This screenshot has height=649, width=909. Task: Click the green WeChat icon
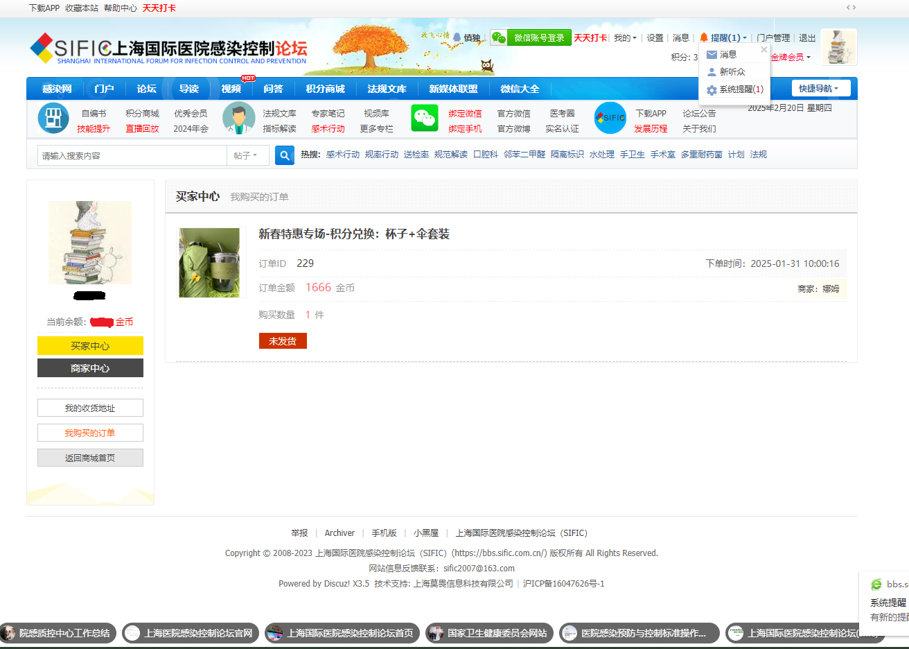tap(424, 118)
